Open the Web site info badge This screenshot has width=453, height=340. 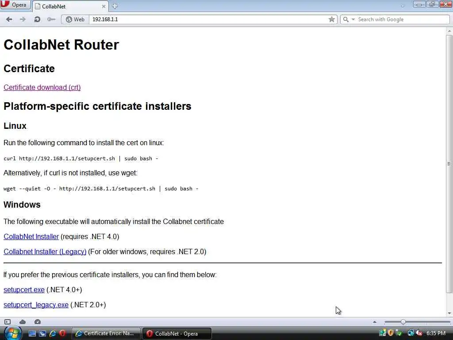point(75,19)
